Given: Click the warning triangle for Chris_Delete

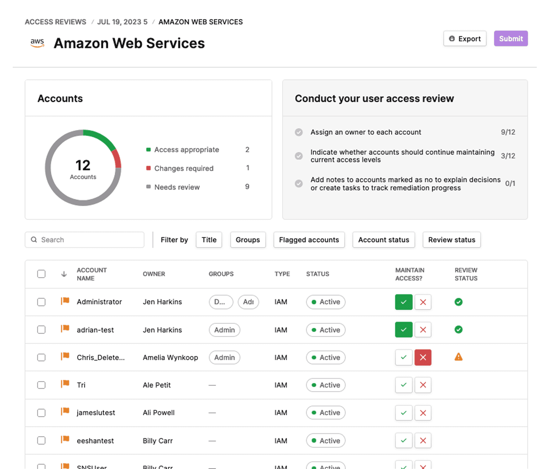Looking at the screenshot, I should tap(458, 357).
